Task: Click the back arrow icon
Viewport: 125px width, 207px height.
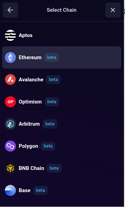Action: point(10,10)
